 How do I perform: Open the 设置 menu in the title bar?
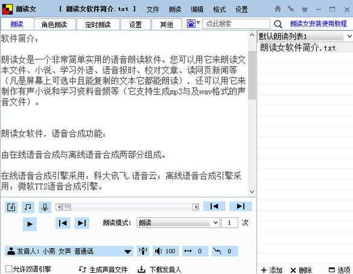241,10
